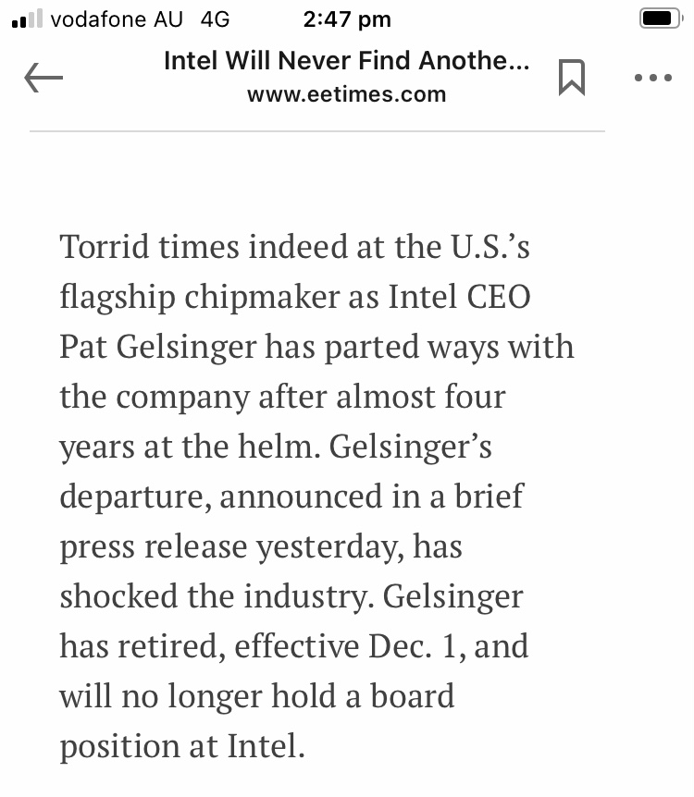Tap the word 'chipmaker' in the paragraph

[x=262, y=298]
